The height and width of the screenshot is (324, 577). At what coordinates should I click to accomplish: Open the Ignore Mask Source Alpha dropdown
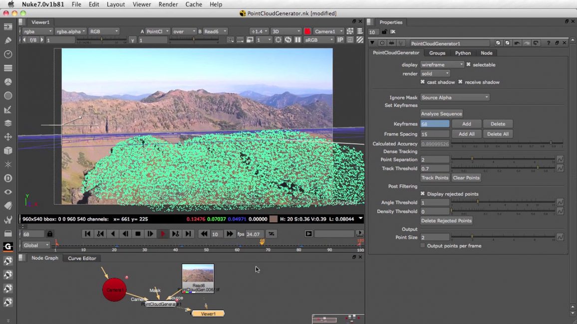coord(455,97)
